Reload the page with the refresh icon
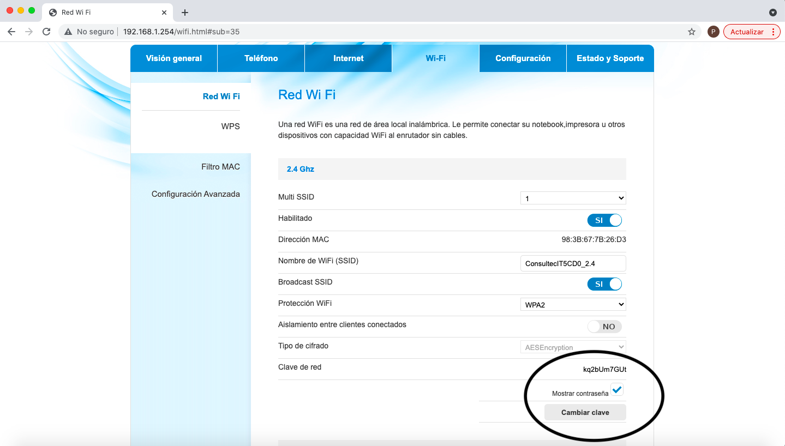 tap(46, 32)
